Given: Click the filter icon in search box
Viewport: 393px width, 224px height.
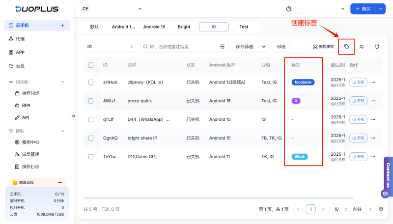Looking at the screenshot, I should pyautogui.click(x=223, y=47).
